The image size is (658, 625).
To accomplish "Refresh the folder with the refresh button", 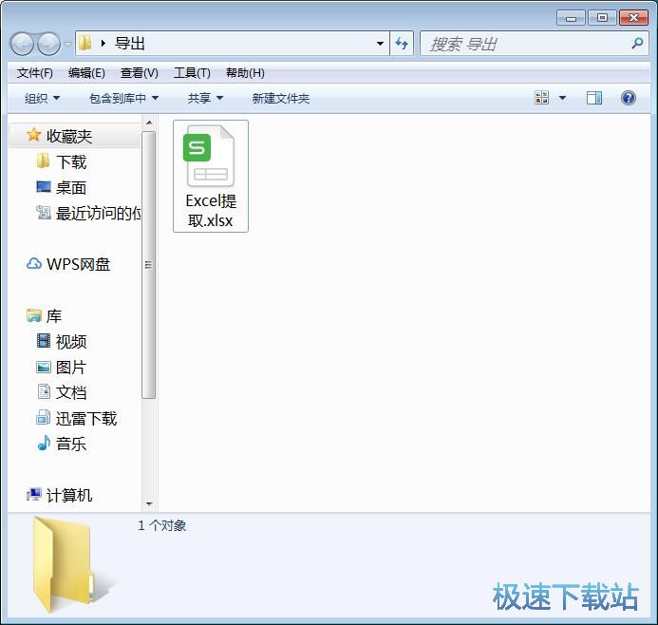I will [402, 44].
